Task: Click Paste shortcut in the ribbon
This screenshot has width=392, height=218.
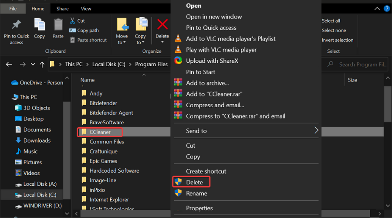Action: (x=88, y=40)
